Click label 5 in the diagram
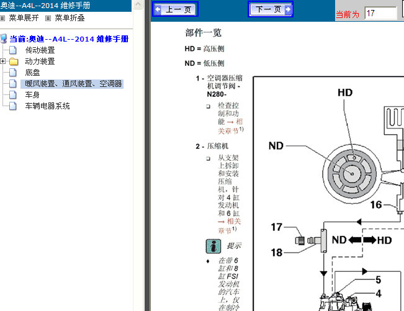 click(378, 280)
